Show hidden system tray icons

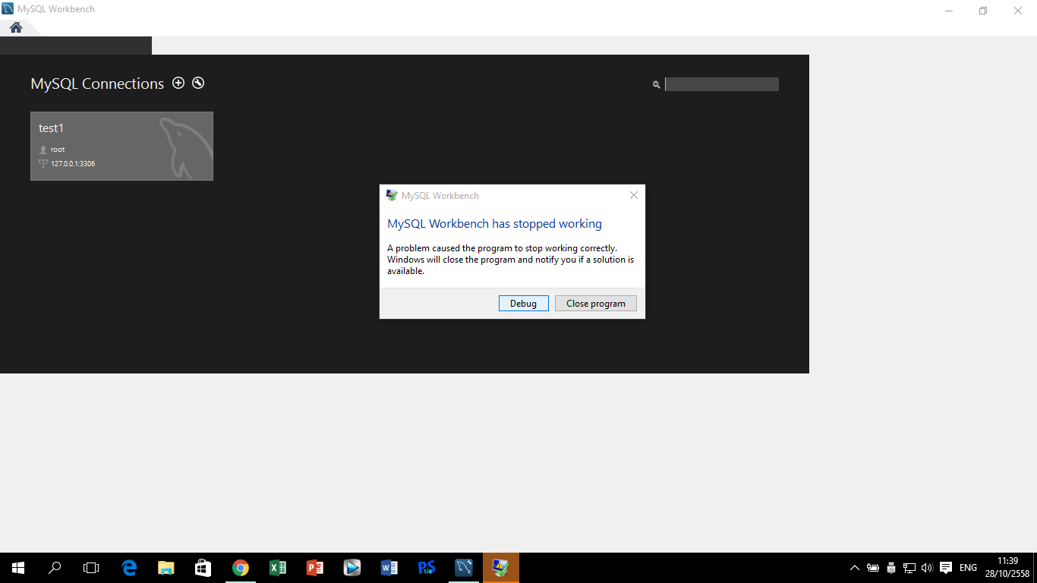coord(855,568)
